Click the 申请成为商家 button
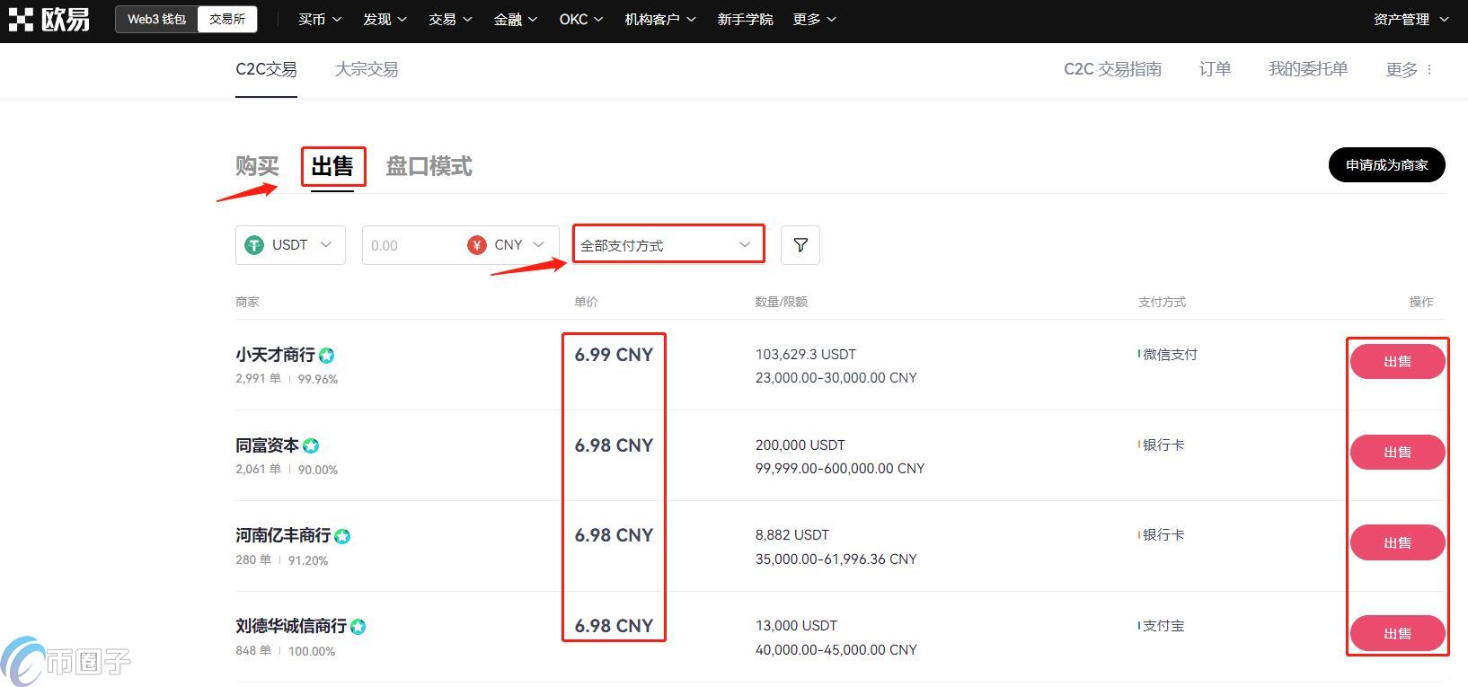 (1386, 164)
